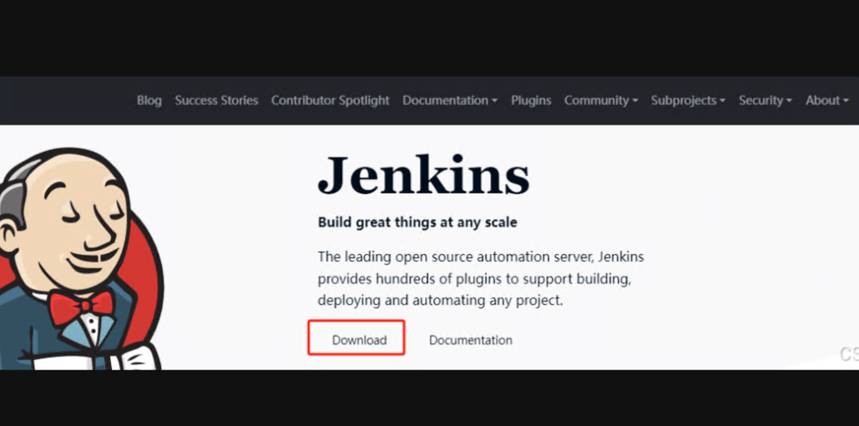The height and width of the screenshot is (426, 859).
Task: Expand the Community dropdown menu
Action: (x=601, y=100)
